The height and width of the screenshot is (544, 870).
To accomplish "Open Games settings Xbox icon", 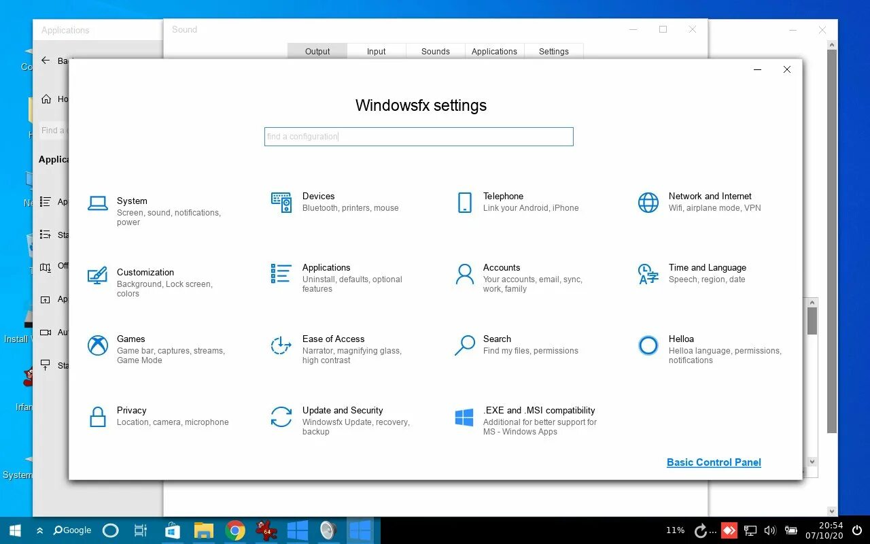I will [98, 345].
